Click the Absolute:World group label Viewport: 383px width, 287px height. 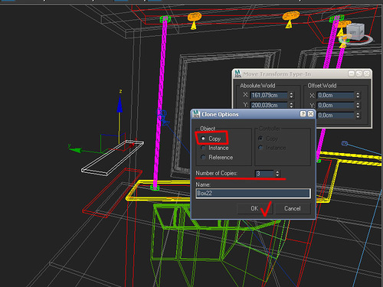[257, 86]
